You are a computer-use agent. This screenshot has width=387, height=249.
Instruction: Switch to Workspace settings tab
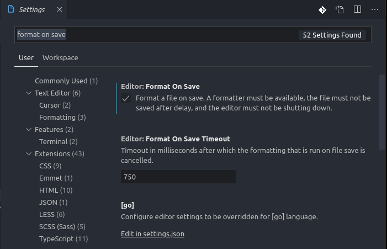[60, 57]
